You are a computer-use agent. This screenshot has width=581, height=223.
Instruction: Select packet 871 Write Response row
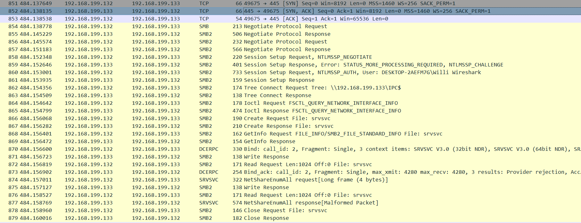tap(290, 157)
